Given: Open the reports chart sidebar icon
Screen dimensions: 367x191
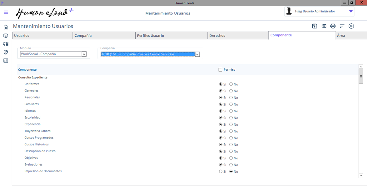Looking at the screenshot, I should click(x=6, y=61).
